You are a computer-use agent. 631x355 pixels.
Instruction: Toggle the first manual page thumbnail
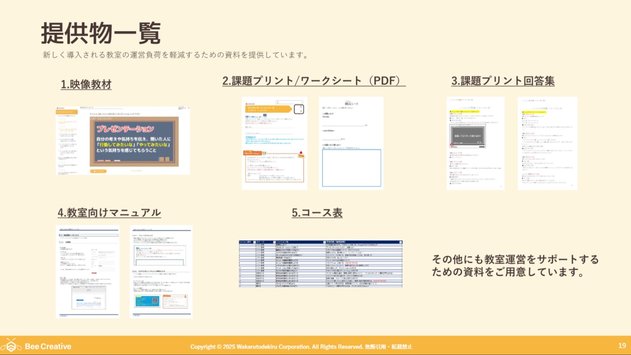tap(88, 272)
